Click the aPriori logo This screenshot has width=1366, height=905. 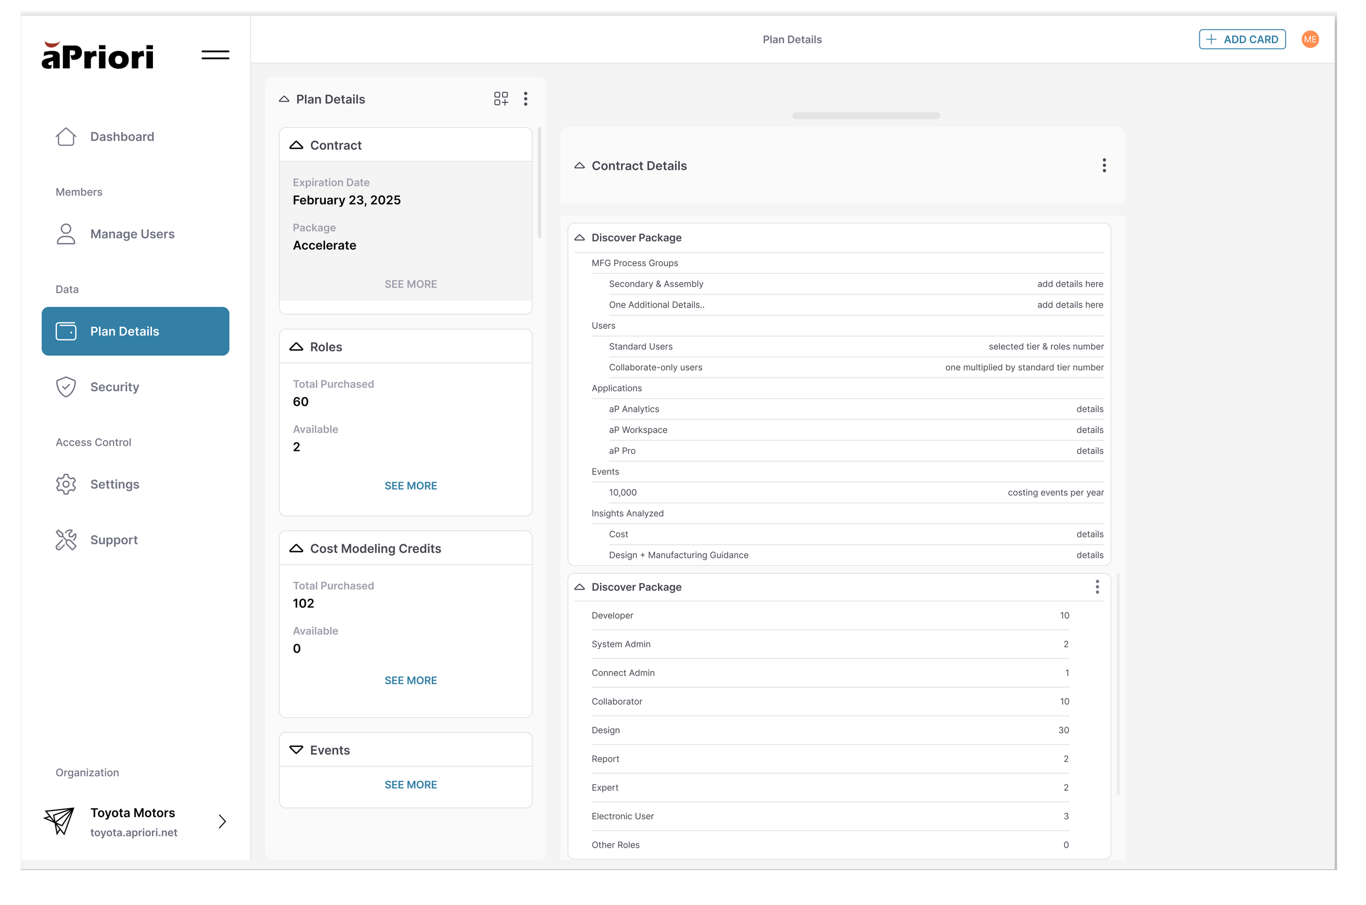[x=97, y=56]
